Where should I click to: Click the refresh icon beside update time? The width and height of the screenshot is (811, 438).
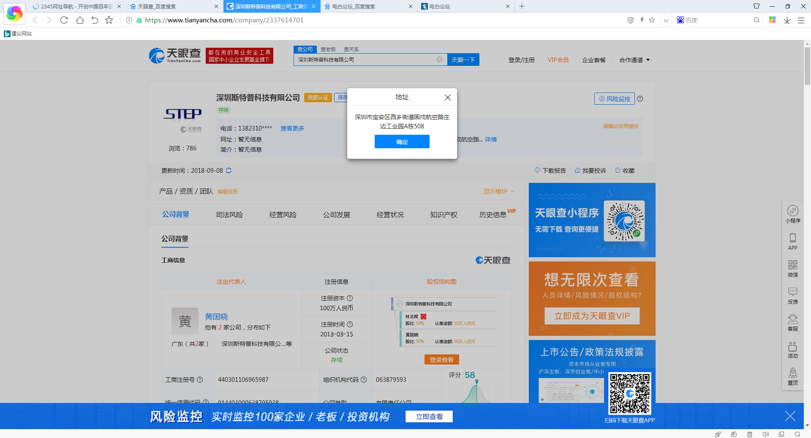pyautogui.click(x=229, y=171)
